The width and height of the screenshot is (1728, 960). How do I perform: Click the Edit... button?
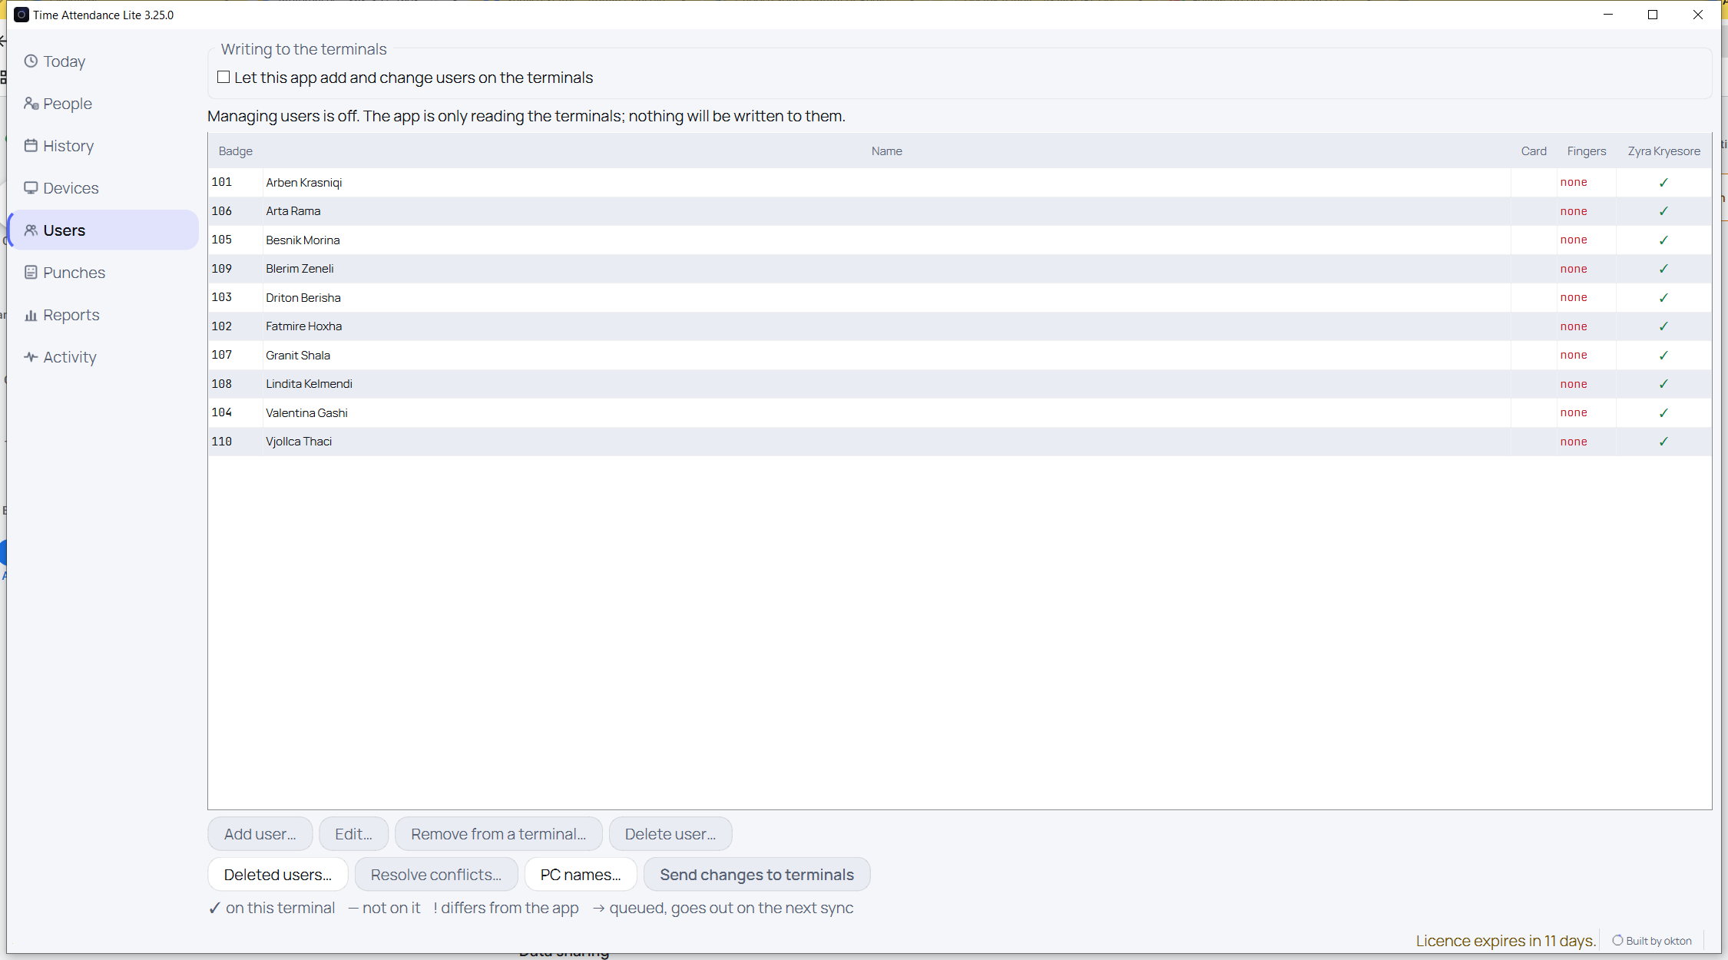[353, 833]
